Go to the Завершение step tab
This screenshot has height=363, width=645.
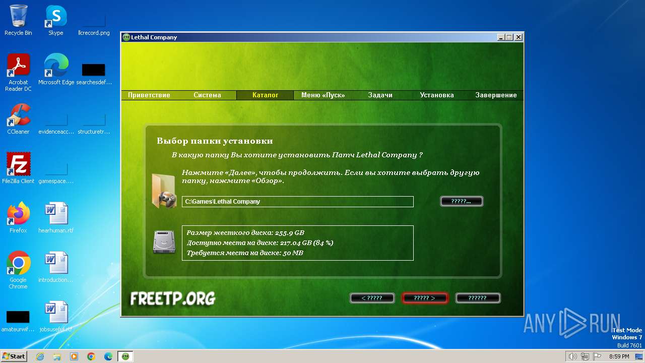tap(496, 95)
